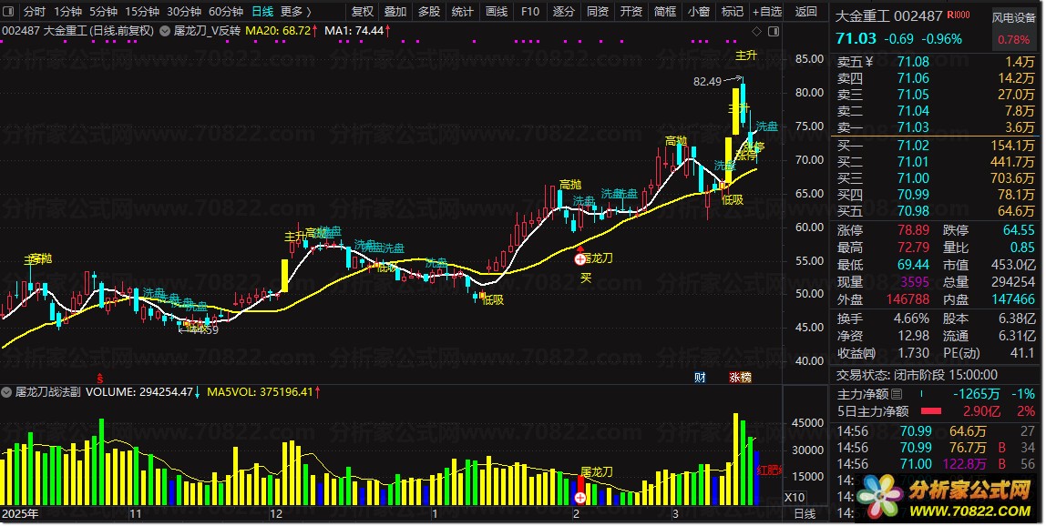Click the 外盘 value 146788
The width and height of the screenshot is (1046, 526).
pyautogui.click(x=908, y=299)
